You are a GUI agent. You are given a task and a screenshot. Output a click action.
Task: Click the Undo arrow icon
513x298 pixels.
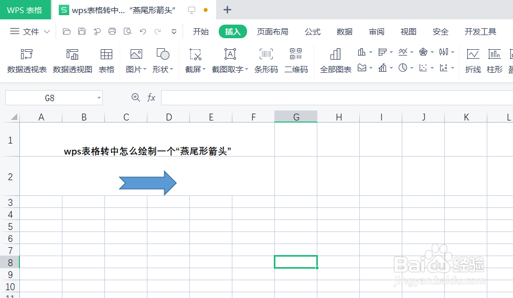point(143,31)
